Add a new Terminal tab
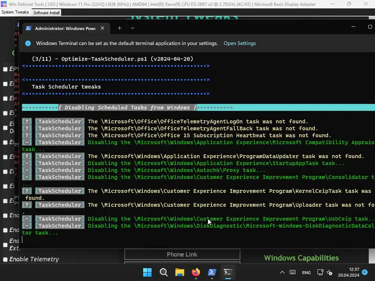Viewport: 375px width, 281px height. [120, 28]
